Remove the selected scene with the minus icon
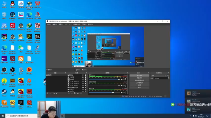 pyautogui.click(x=50, y=93)
